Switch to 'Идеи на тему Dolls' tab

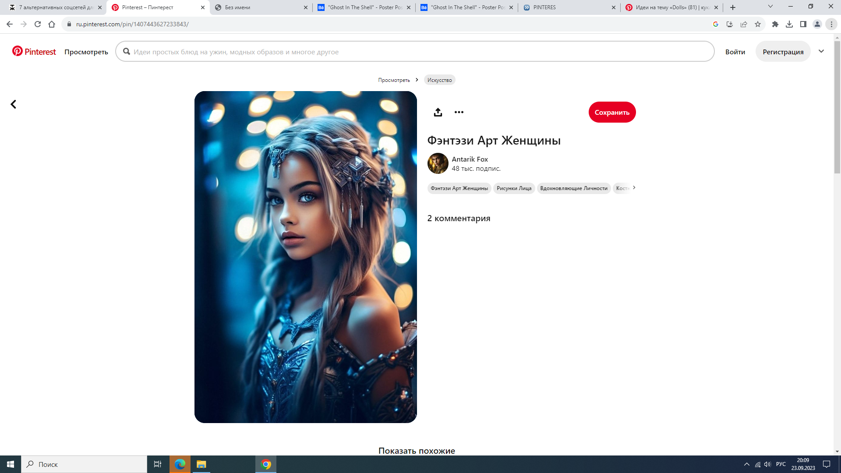tap(672, 7)
